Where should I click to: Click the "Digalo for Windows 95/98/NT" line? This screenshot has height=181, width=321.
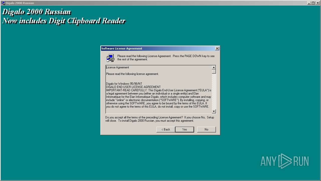[x=124, y=84]
